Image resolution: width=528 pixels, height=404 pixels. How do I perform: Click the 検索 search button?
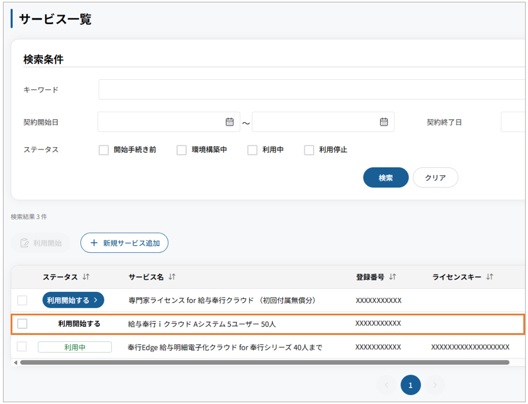[x=386, y=177]
